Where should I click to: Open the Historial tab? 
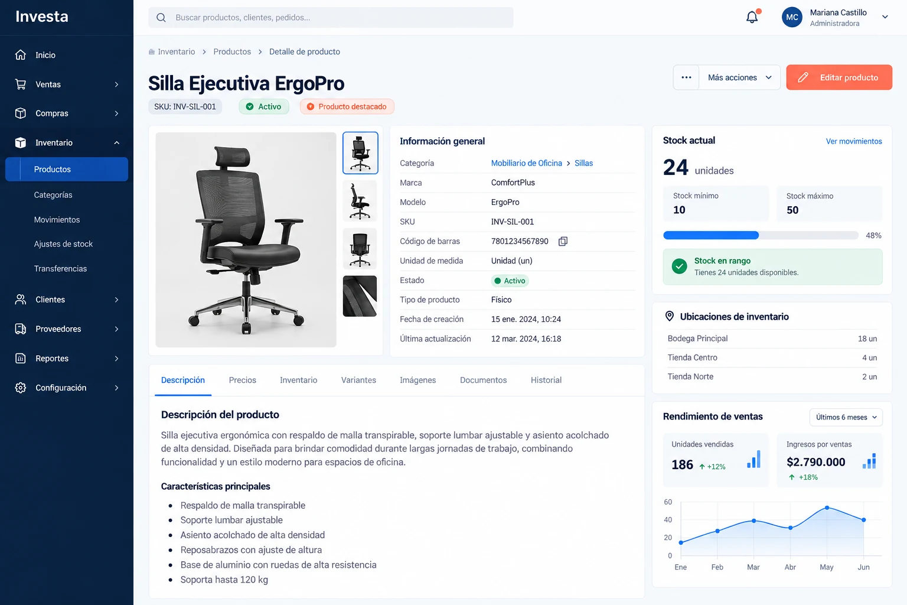tap(546, 380)
